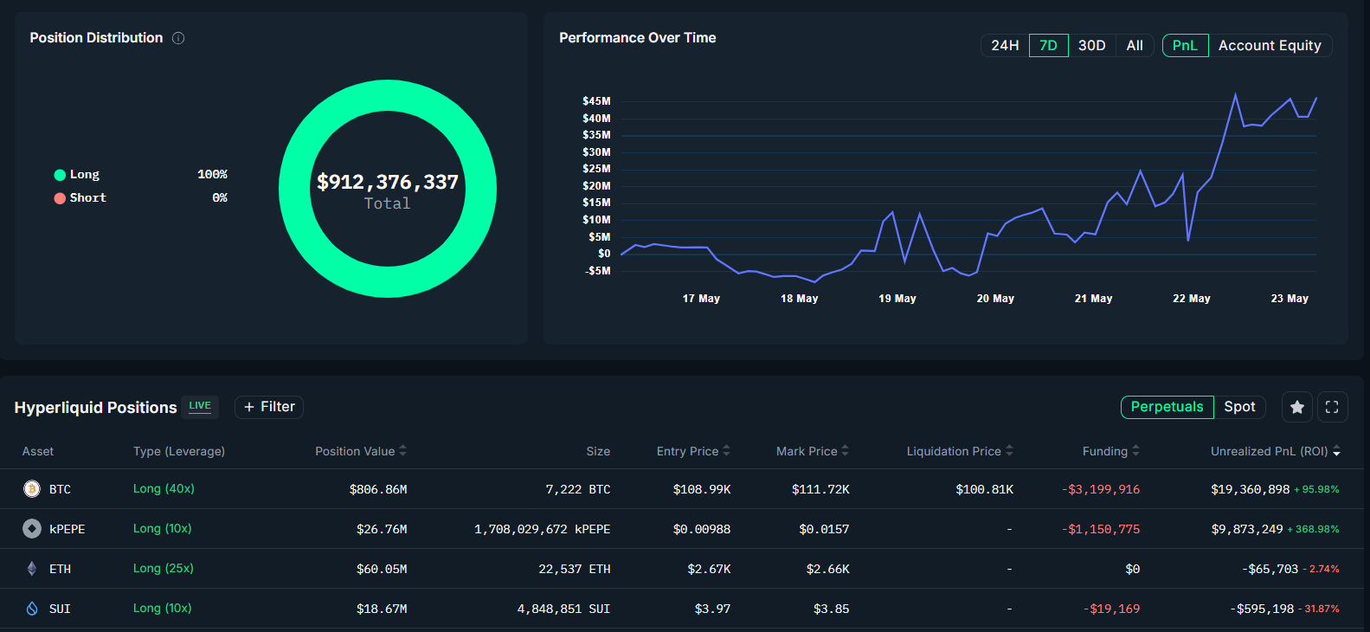
Task: Click the ETH diamond icon
Action: 32,569
